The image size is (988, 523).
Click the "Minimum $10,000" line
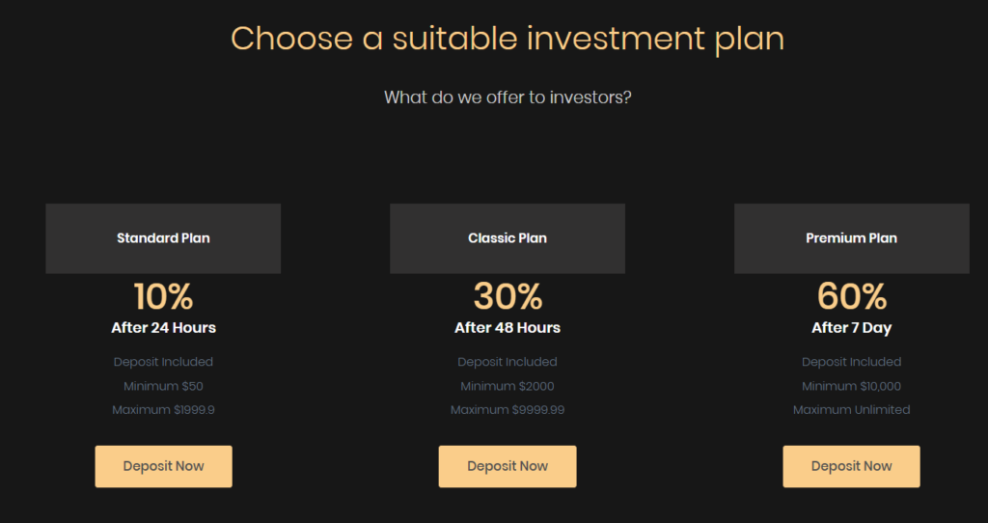[x=851, y=386]
